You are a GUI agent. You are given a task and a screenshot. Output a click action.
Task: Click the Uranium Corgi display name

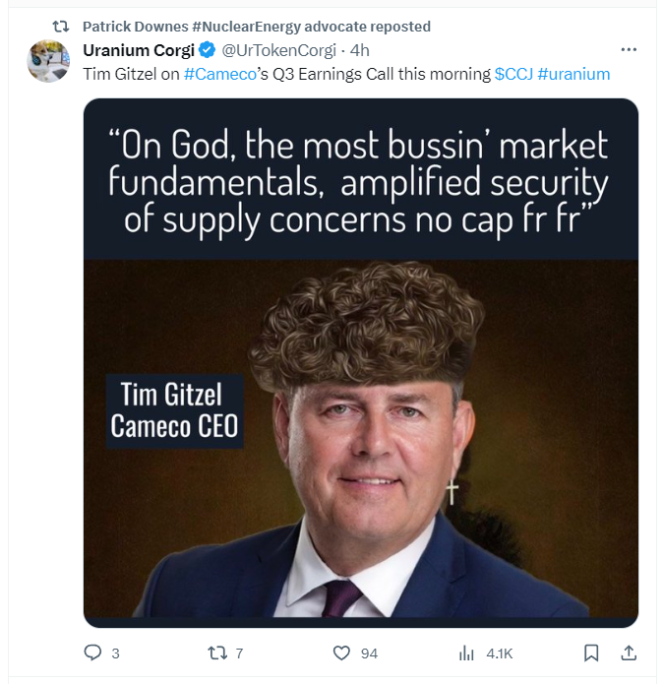139,50
